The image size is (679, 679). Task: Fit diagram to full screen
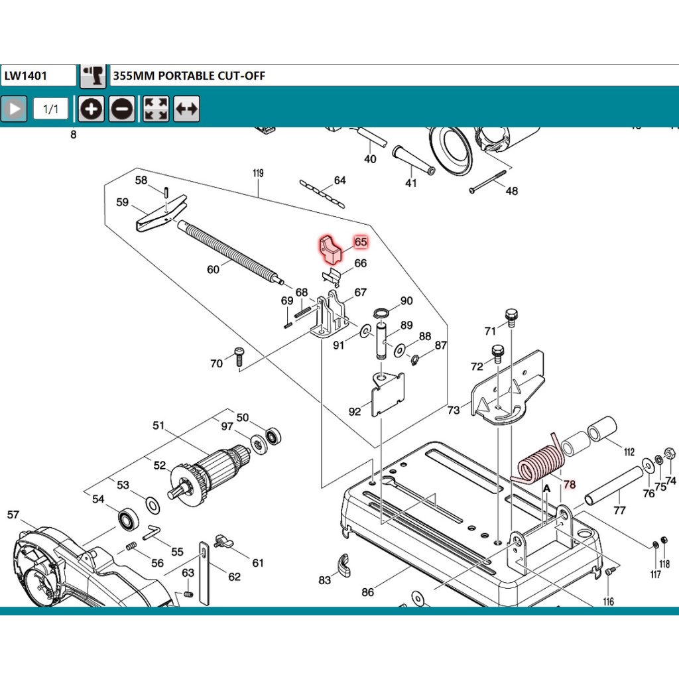click(x=156, y=109)
